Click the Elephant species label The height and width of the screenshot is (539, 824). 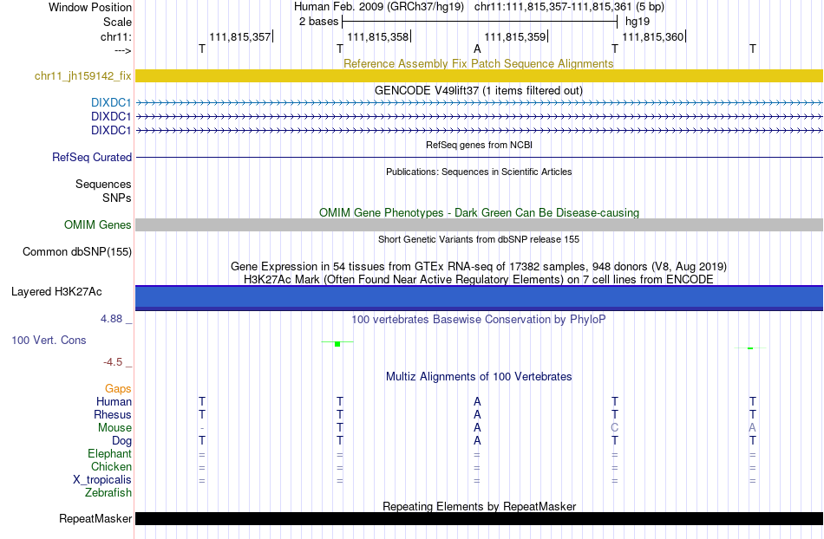click(109, 454)
